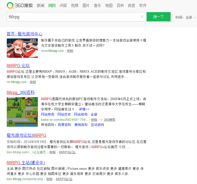Open 66RPG论坛 link under 橙光游戏论坛 result
The width and height of the screenshot is (197, 184).
[67, 152]
